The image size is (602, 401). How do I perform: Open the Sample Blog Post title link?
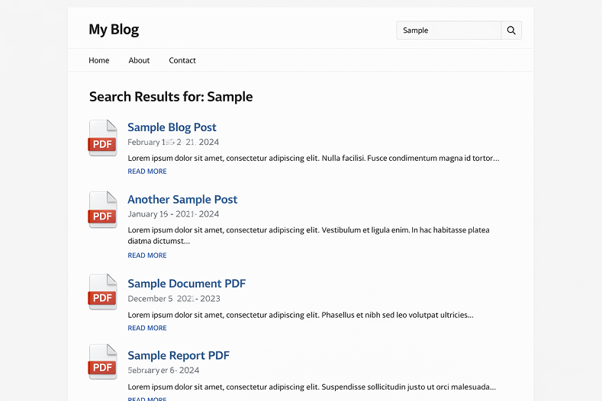pos(172,127)
